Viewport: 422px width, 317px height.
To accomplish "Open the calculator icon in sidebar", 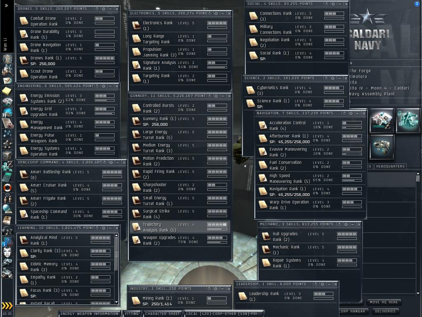I will tap(7, 176).
